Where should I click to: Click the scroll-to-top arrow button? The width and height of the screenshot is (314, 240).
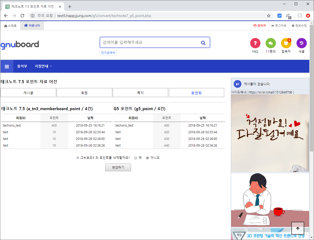click(298, 228)
